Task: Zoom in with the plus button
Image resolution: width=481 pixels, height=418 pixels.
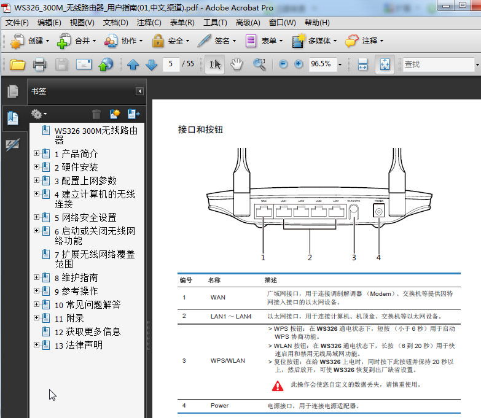Action: [x=298, y=64]
